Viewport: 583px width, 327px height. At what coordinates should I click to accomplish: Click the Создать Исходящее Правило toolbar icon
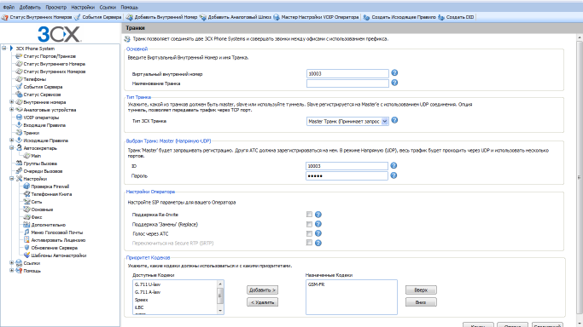[x=366, y=17]
